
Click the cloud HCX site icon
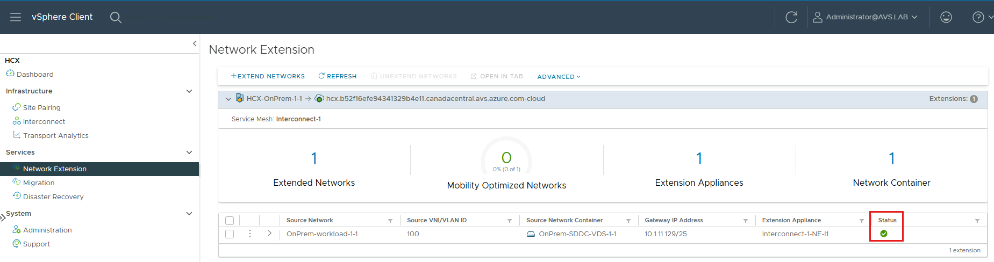tap(319, 98)
